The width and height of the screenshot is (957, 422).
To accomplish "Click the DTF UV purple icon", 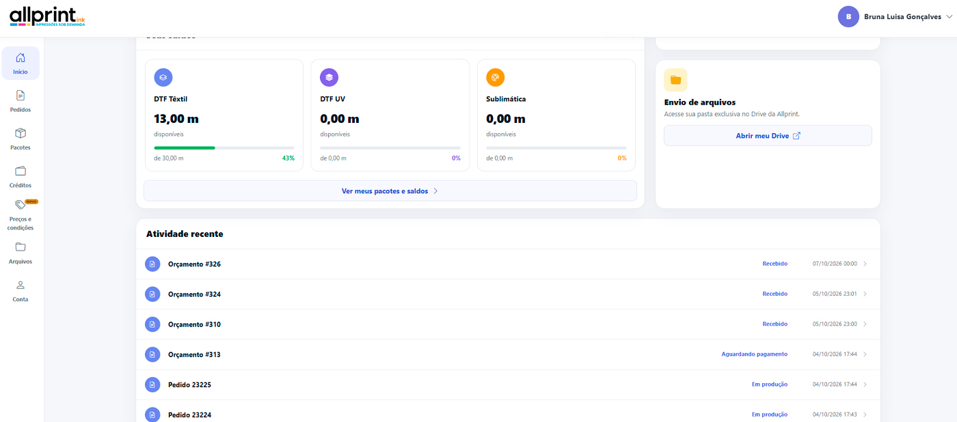I will [329, 77].
